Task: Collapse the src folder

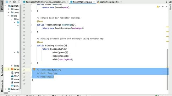Action: coord(8,16)
